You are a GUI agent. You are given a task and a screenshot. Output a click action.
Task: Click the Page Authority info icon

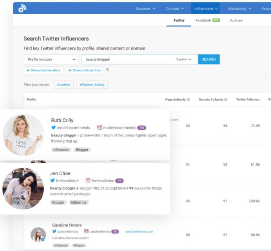(188, 100)
